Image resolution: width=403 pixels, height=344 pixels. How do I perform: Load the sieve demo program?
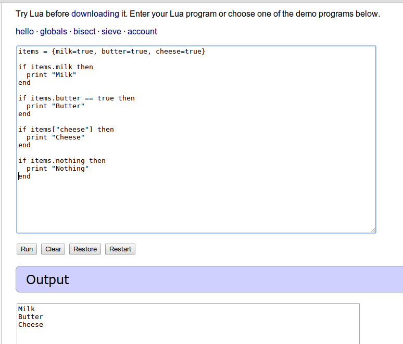(111, 32)
